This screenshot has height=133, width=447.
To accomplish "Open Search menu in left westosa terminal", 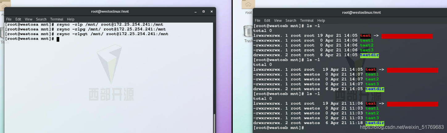I will tap(41, 19).
